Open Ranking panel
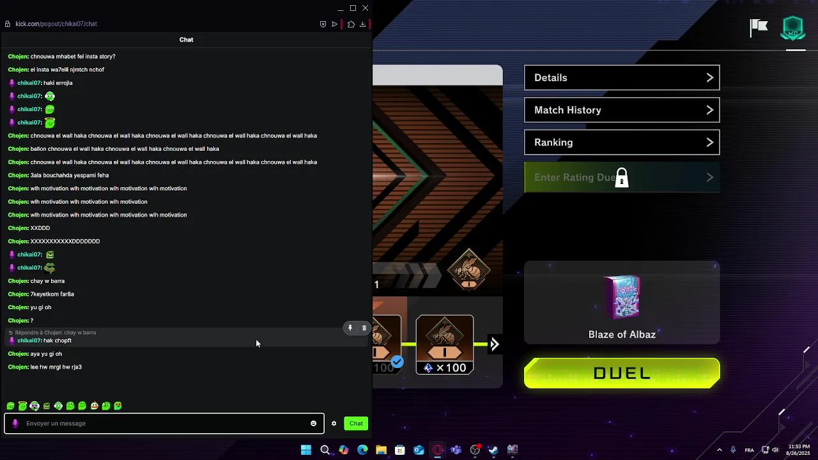 point(622,142)
